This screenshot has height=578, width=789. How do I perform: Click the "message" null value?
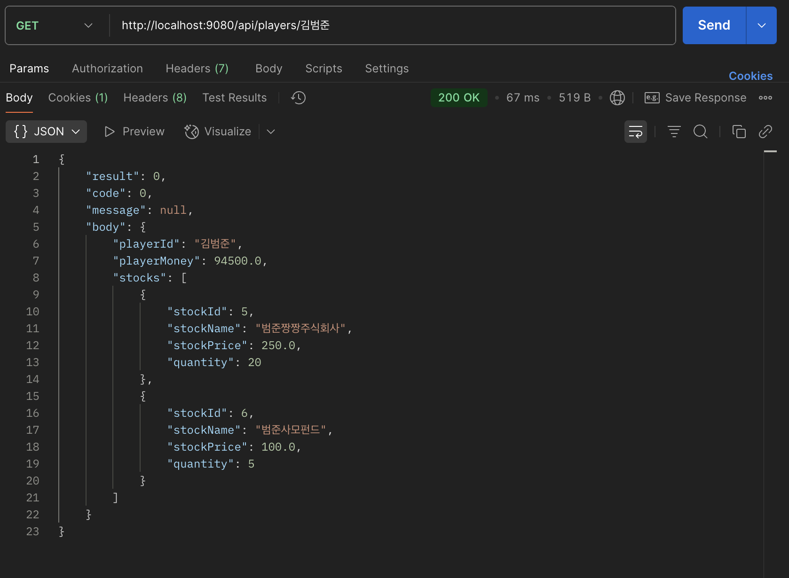point(173,210)
